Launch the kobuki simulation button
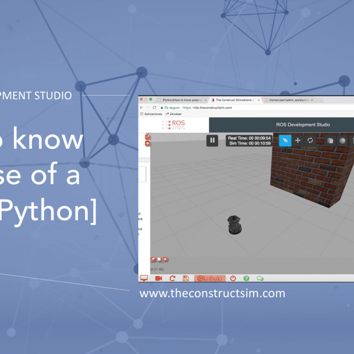This screenshot has width=354, height=354. click(210, 278)
